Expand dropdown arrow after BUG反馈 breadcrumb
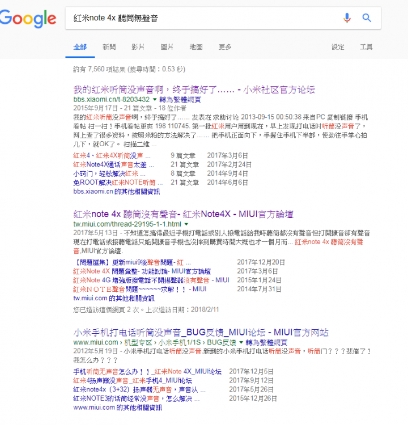 click(241, 342)
